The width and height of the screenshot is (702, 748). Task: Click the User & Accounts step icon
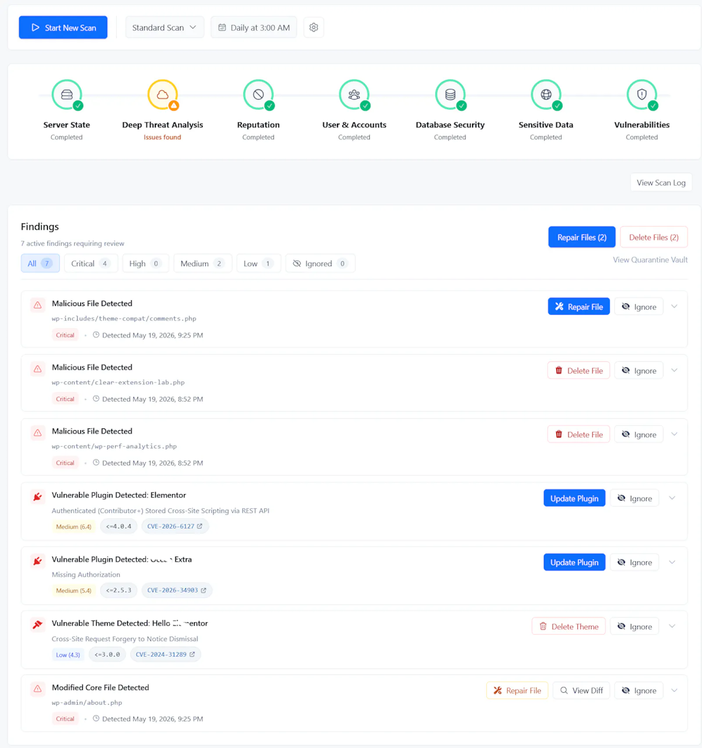354,94
